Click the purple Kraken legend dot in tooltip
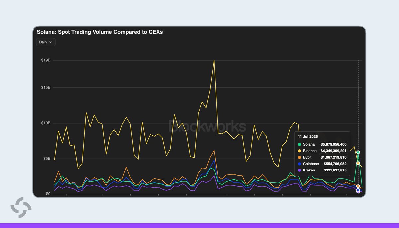This screenshot has height=228, width=399. point(299,170)
